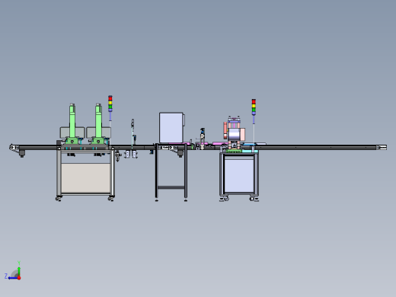Select the conveyor's left end roller
This screenshot has width=396, height=297.
pos(12,147)
